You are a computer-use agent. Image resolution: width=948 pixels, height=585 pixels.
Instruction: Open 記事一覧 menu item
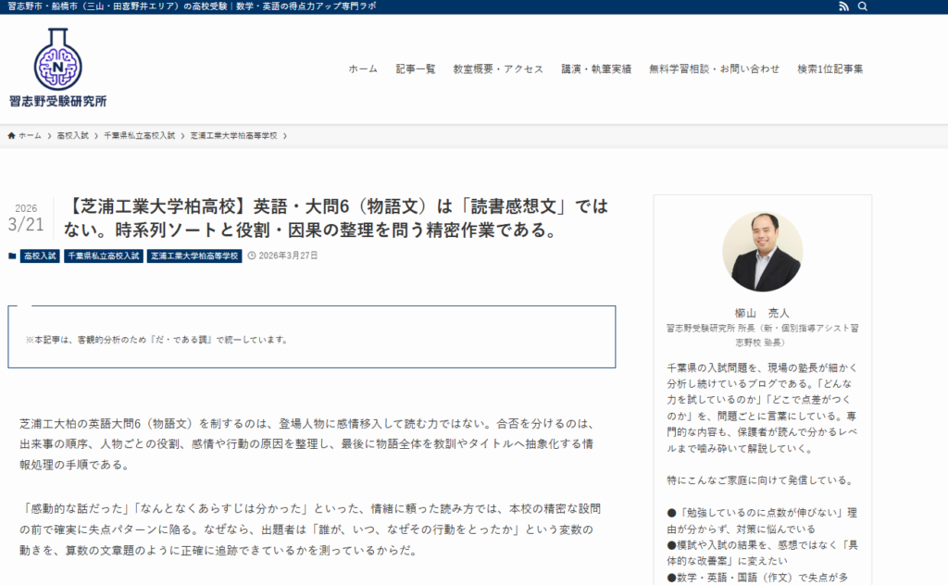[415, 68]
